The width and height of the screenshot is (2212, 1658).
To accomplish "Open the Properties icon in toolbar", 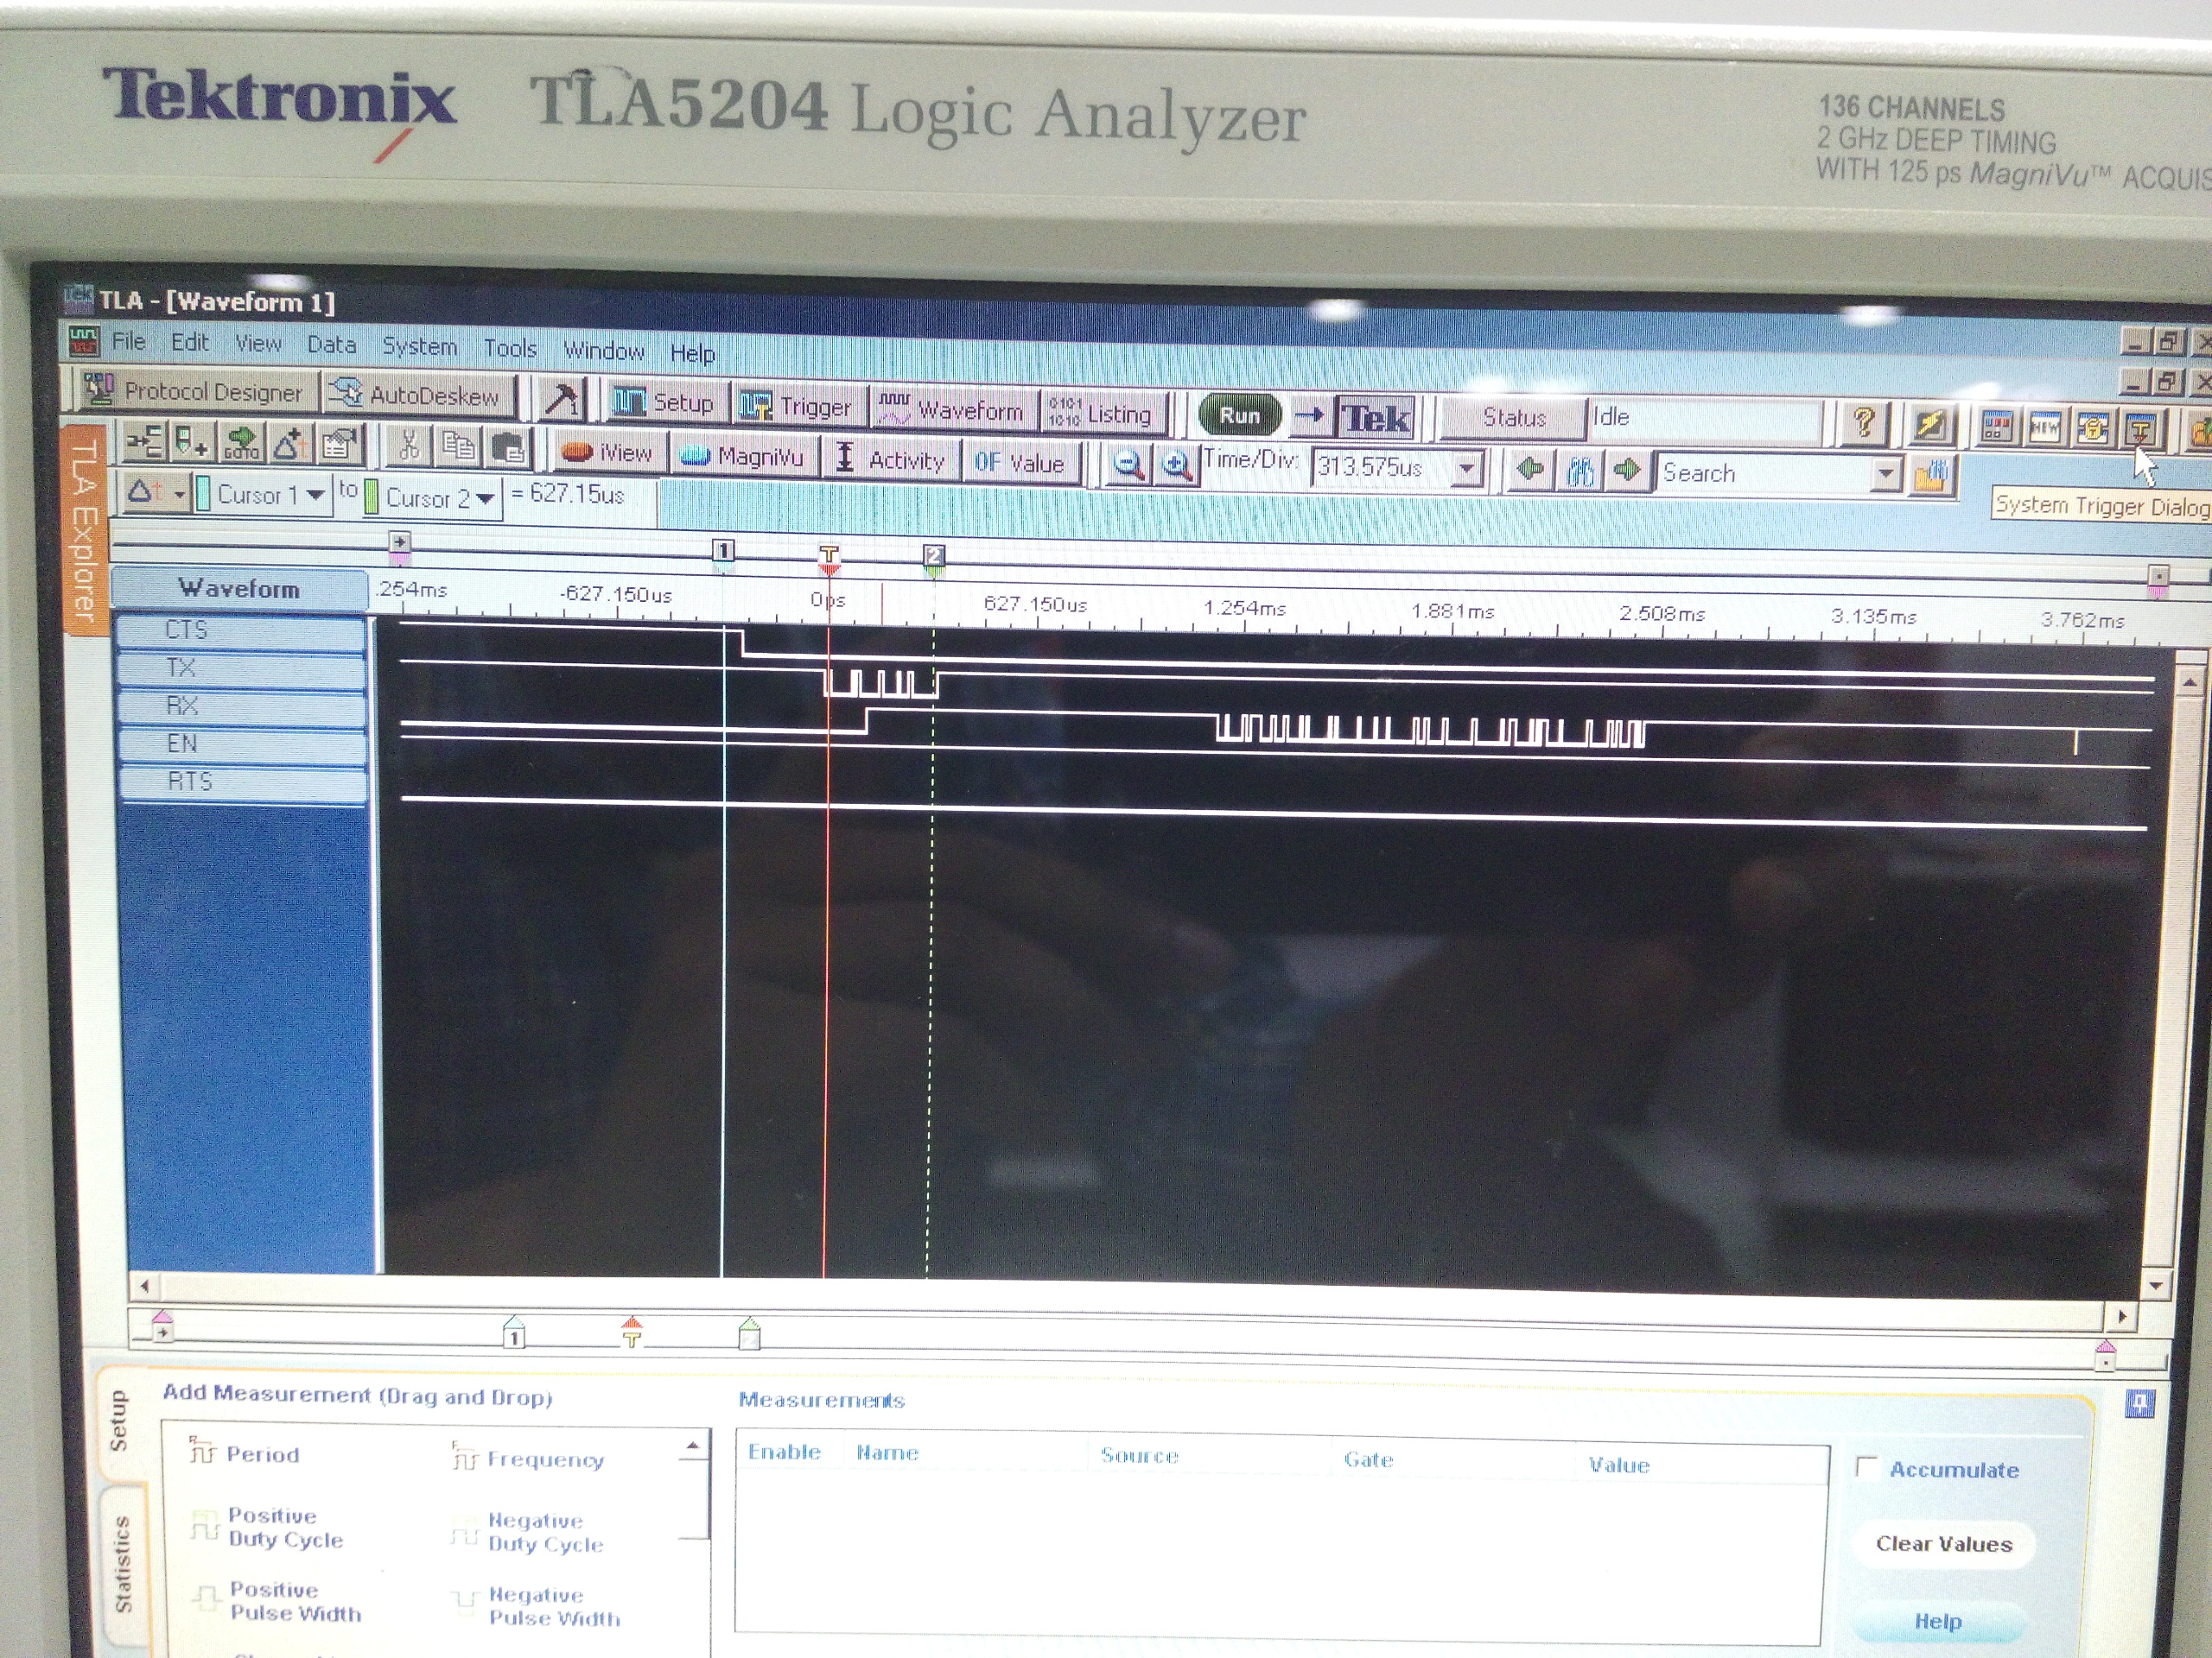I will (x=339, y=445).
